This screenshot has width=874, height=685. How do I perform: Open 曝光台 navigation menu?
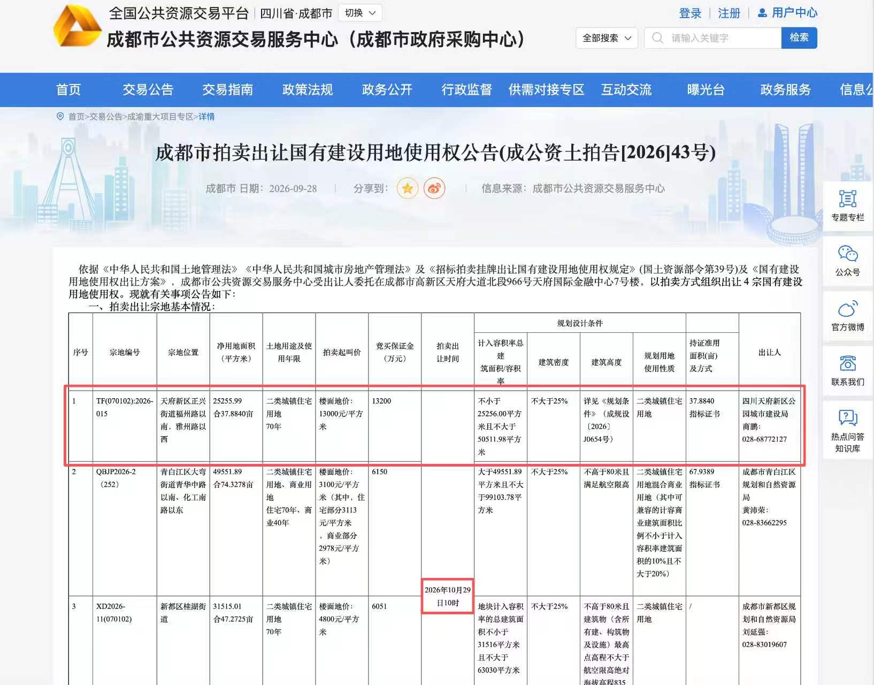pyautogui.click(x=706, y=89)
